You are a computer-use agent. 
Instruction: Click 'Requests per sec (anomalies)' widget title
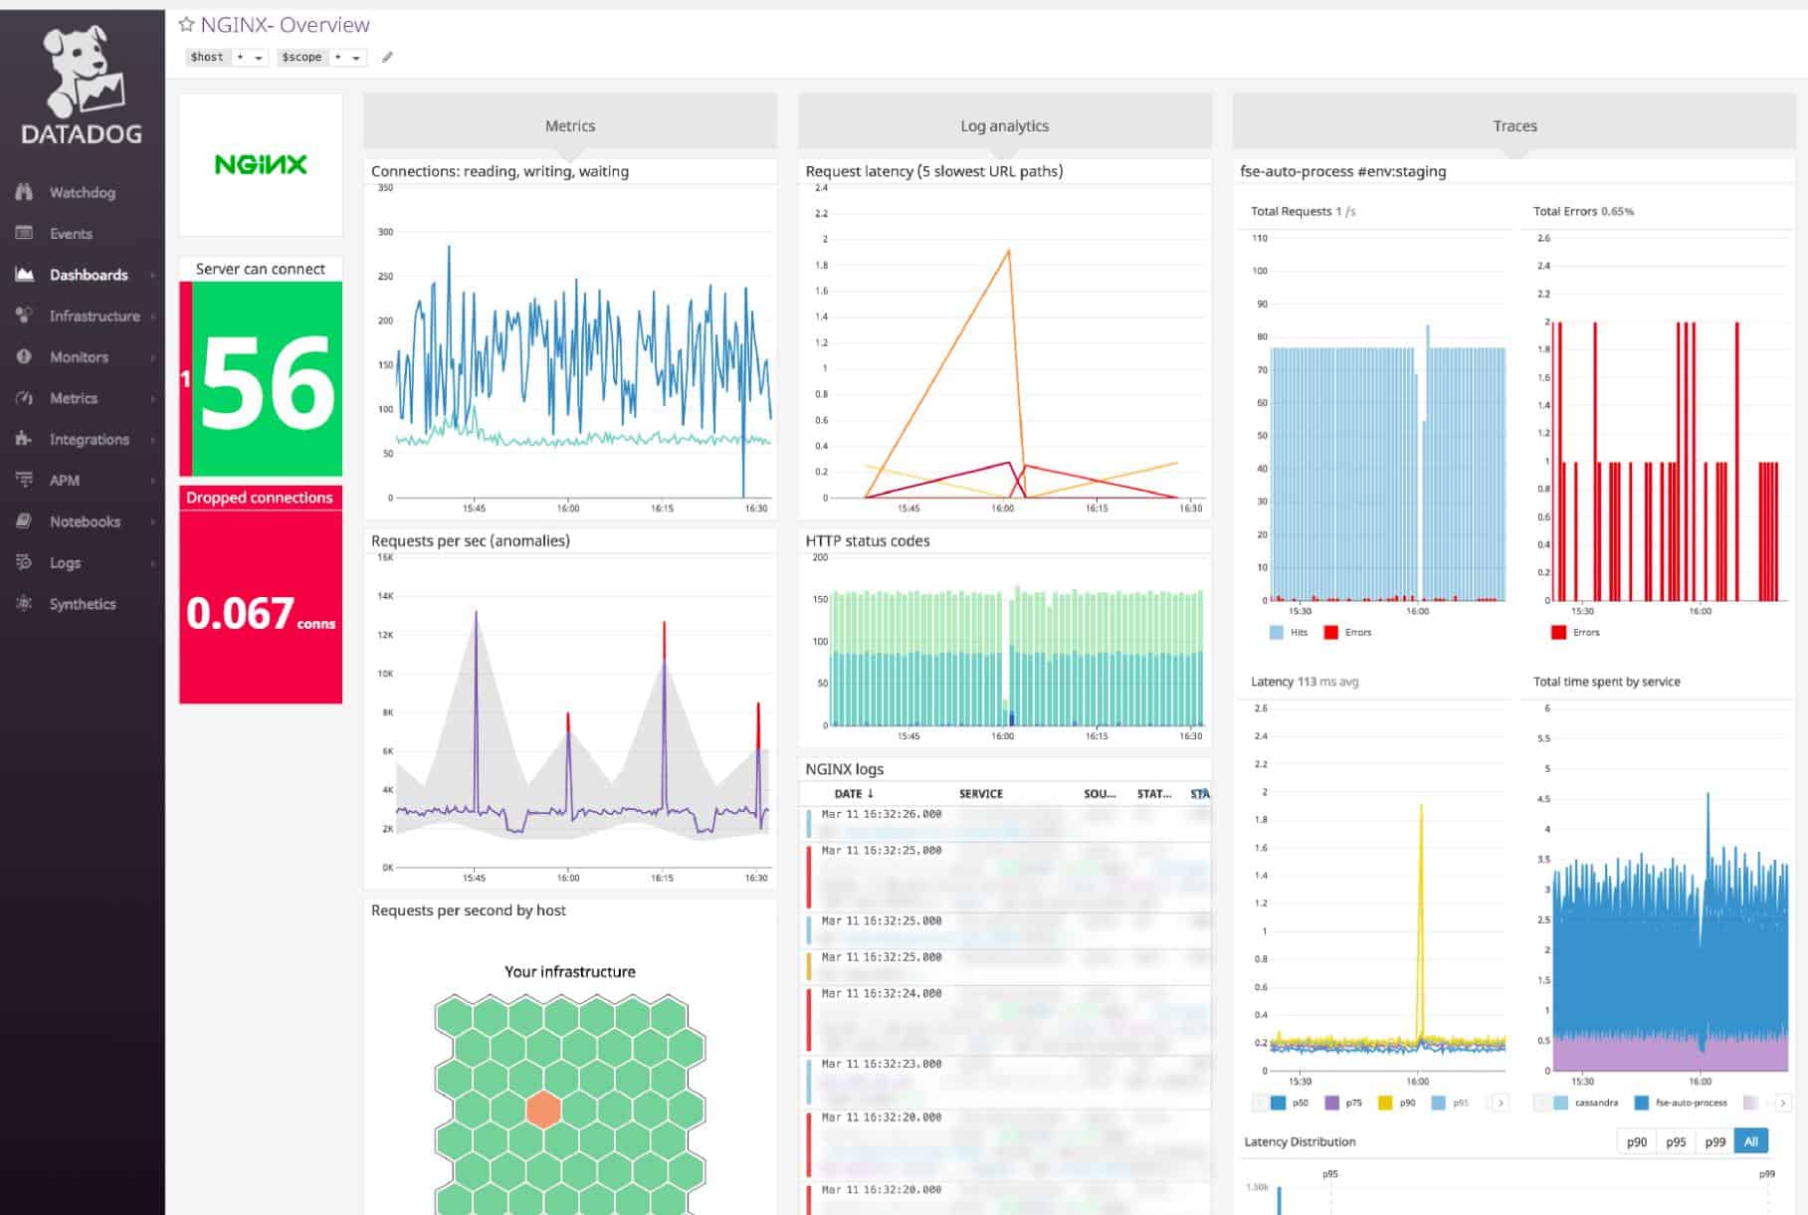pyautogui.click(x=471, y=540)
